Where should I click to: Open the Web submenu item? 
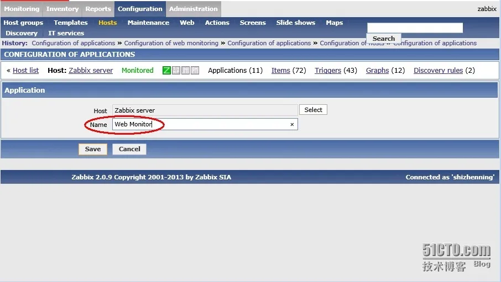point(187,23)
